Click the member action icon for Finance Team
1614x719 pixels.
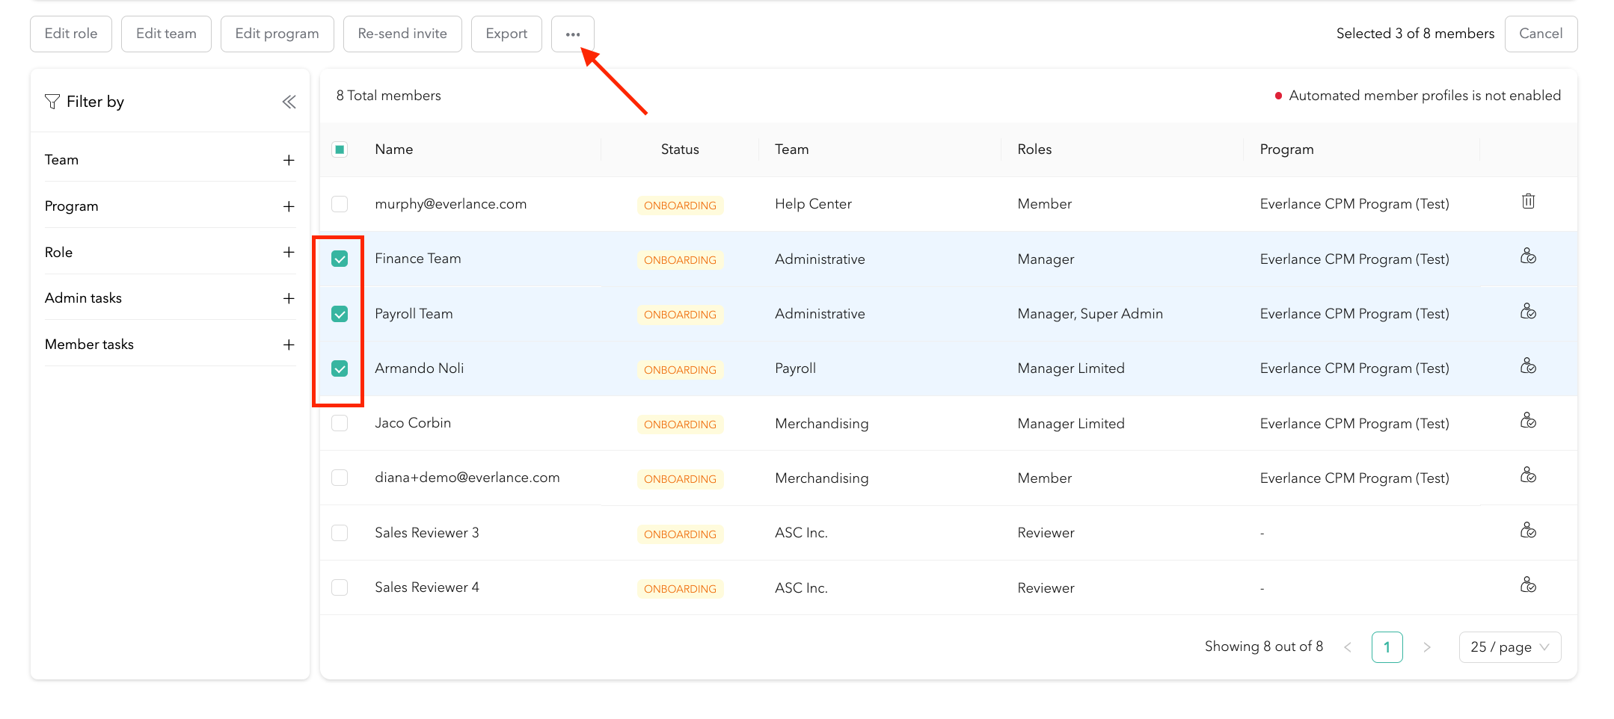click(1528, 257)
